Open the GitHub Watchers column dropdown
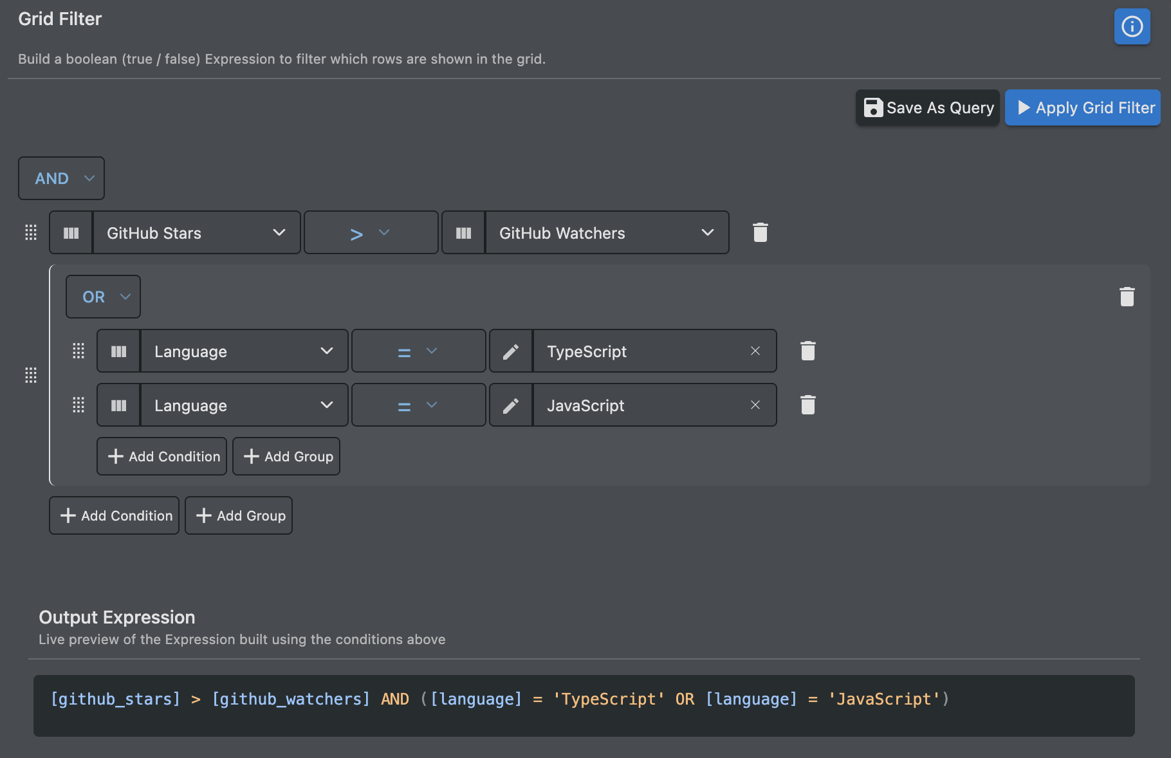This screenshot has width=1171, height=758. tap(607, 232)
